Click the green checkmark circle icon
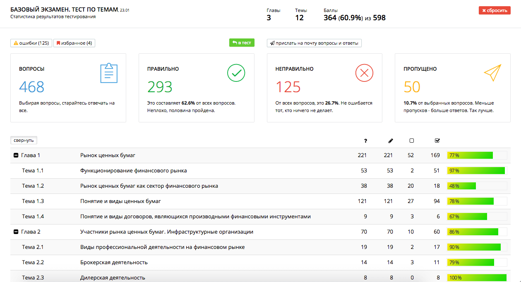The width and height of the screenshot is (521, 282). click(x=236, y=73)
